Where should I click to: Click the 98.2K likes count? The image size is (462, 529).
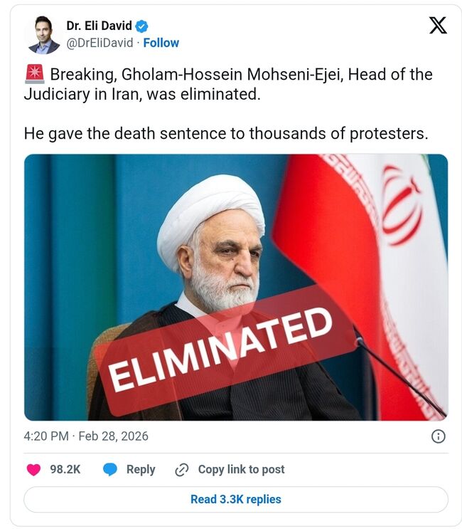[65, 469]
